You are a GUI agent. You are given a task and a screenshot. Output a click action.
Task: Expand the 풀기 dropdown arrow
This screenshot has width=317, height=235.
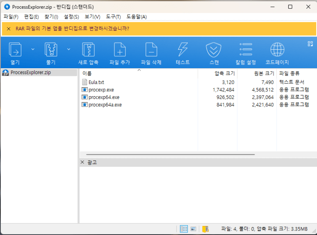click(69, 49)
